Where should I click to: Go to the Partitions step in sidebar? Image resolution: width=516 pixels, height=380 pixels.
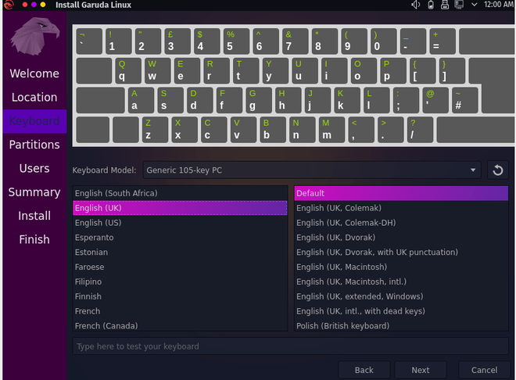coord(34,145)
